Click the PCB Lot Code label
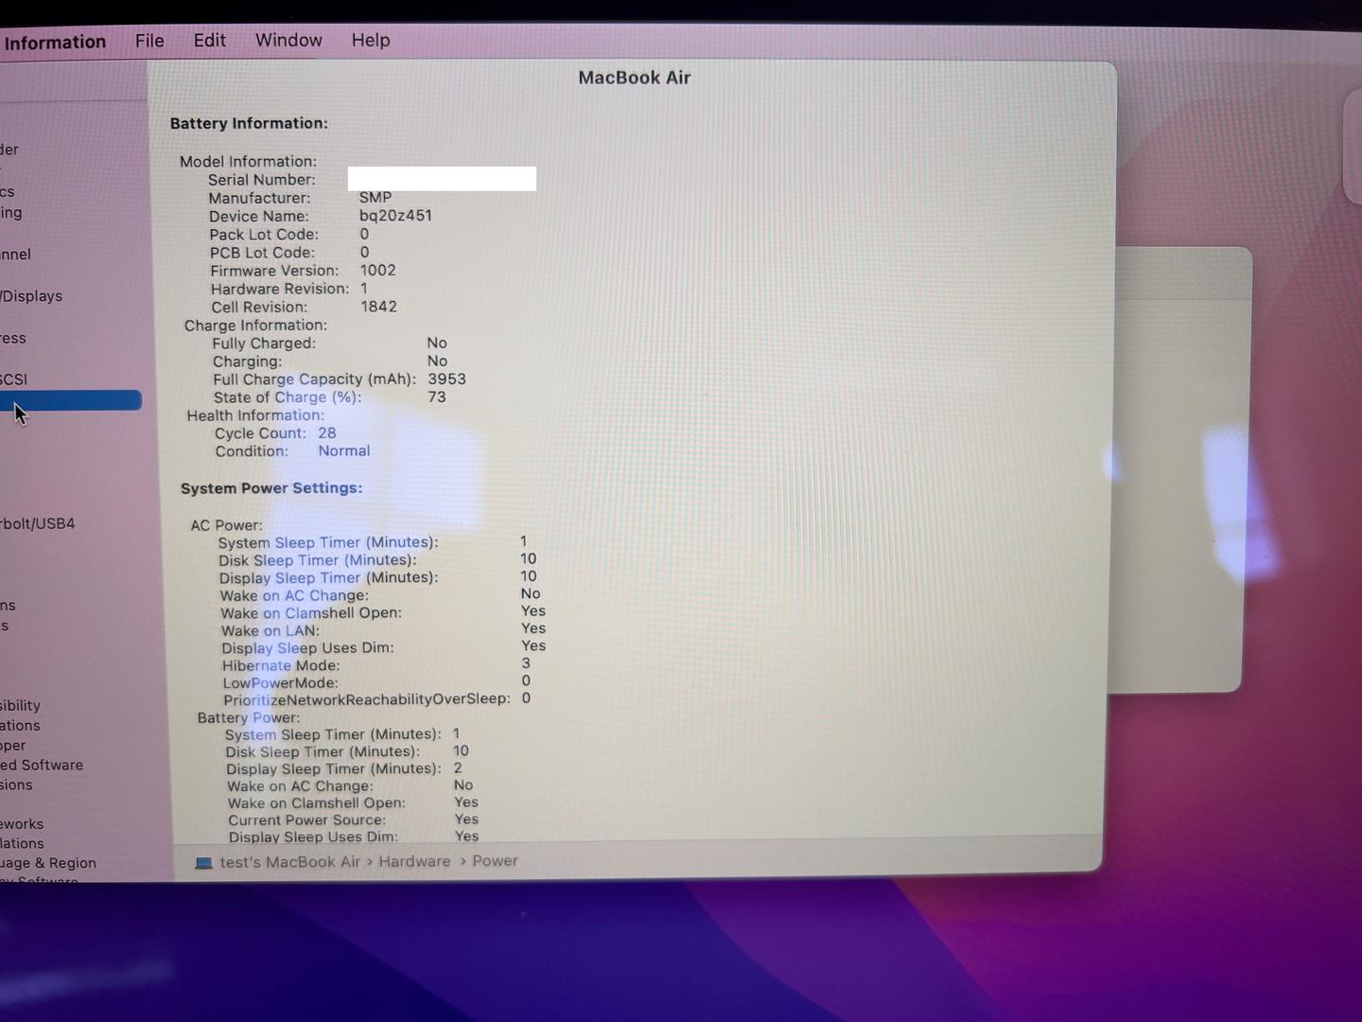This screenshot has width=1362, height=1022. pyautogui.click(x=262, y=253)
